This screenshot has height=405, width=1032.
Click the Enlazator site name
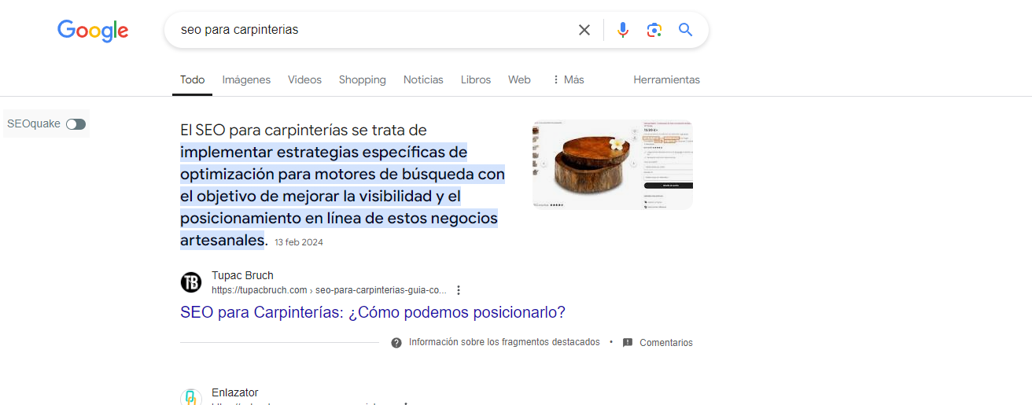[x=234, y=392]
